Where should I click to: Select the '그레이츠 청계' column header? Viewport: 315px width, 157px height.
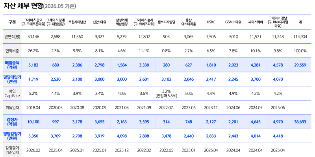click(56, 22)
